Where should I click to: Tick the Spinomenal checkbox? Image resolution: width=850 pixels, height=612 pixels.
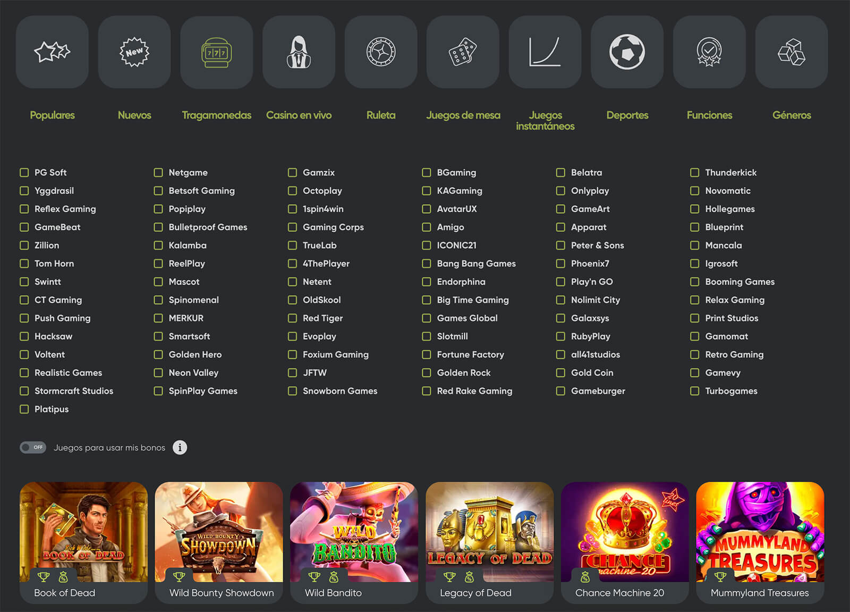[158, 300]
